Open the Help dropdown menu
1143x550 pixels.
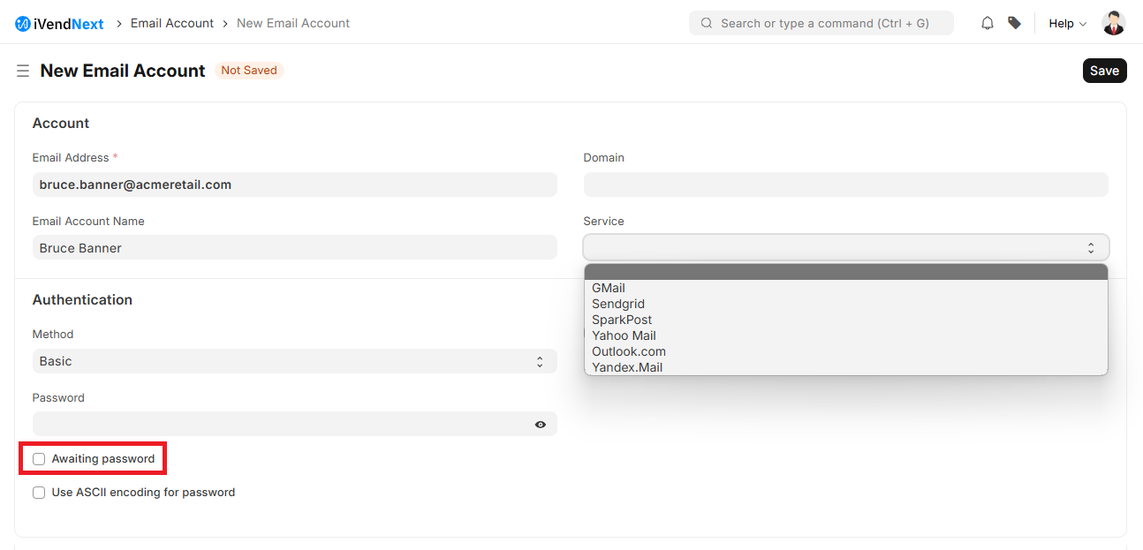click(x=1067, y=24)
